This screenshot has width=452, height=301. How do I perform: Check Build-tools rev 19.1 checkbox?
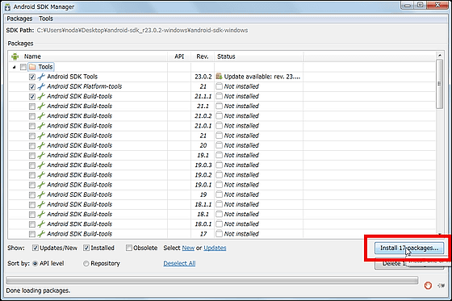pos(32,156)
